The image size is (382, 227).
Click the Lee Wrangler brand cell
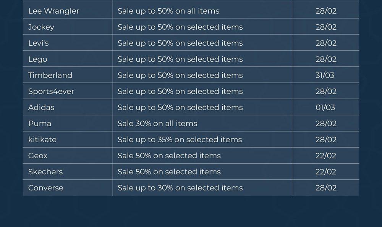[54, 11]
